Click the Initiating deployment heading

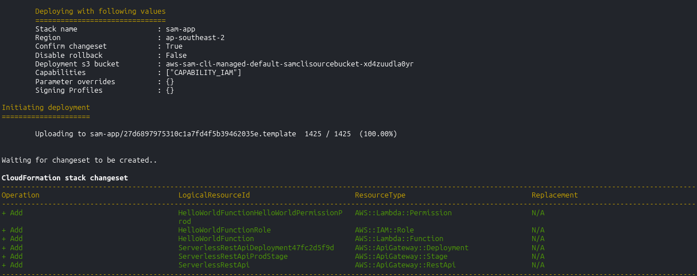point(46,108)
